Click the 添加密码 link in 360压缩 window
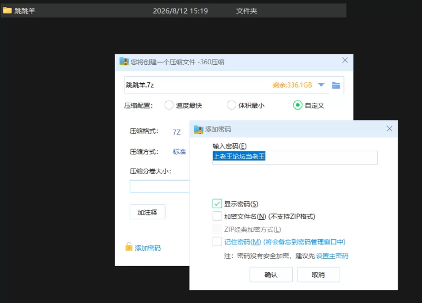This screenshot has width=422, height=303. click(148, 248)
